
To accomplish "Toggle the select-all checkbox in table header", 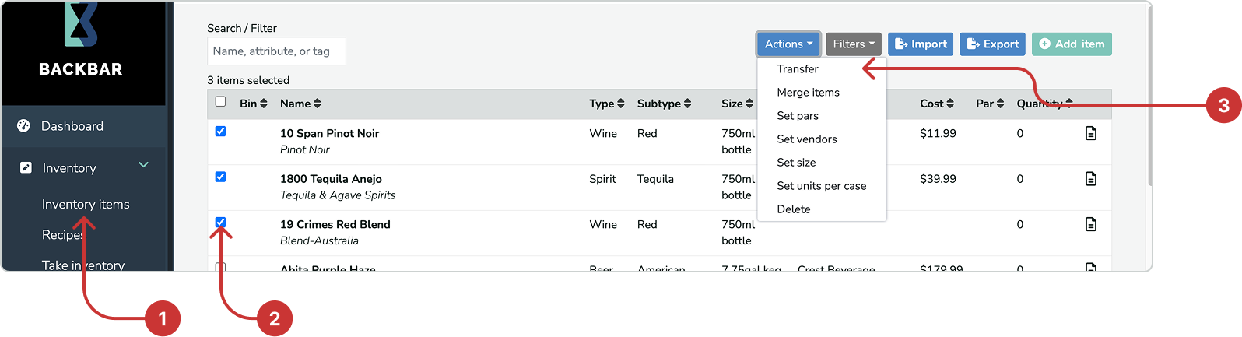I will [x=220, y=101].
